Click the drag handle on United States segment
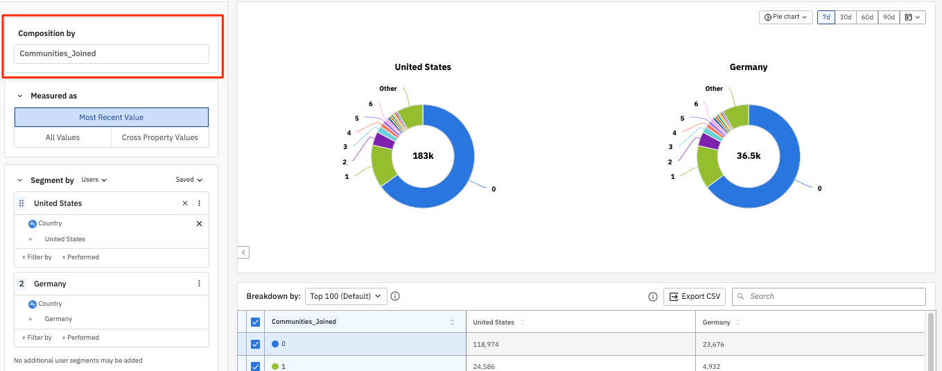942x371 pixels. pos(21,203)
